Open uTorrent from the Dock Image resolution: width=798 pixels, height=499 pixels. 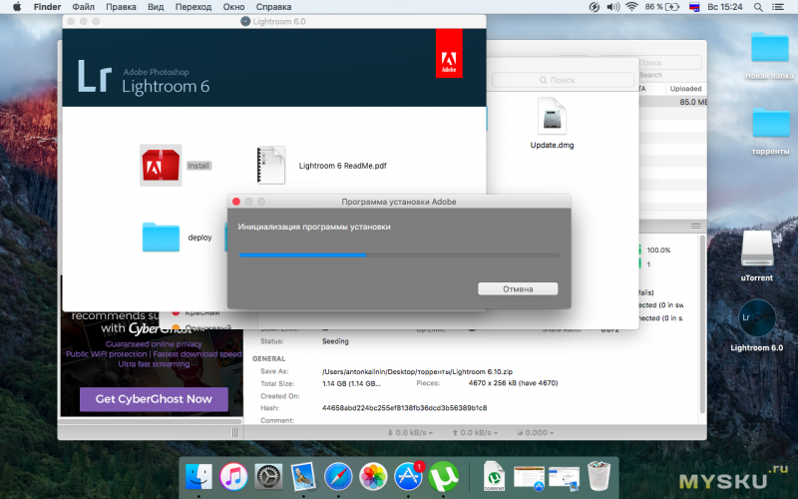coord(443,477)
